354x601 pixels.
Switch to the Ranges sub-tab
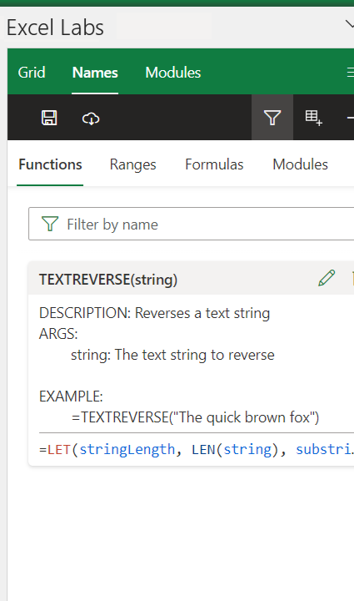[x=132, y=164]
